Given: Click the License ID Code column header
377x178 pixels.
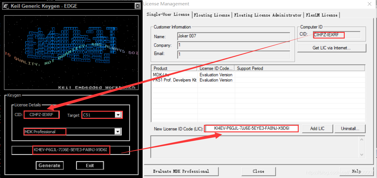Looking at the screenshot, I should [216, 68].
